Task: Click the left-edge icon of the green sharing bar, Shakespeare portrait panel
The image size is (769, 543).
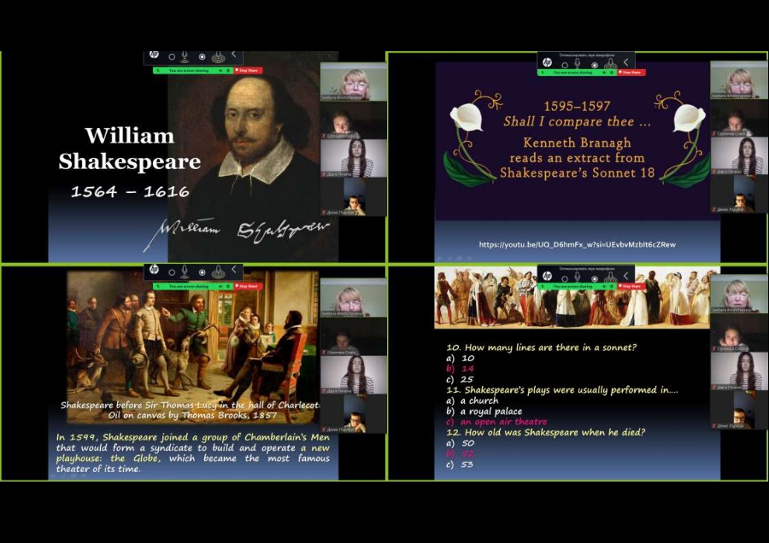Action: click(158, 71)
